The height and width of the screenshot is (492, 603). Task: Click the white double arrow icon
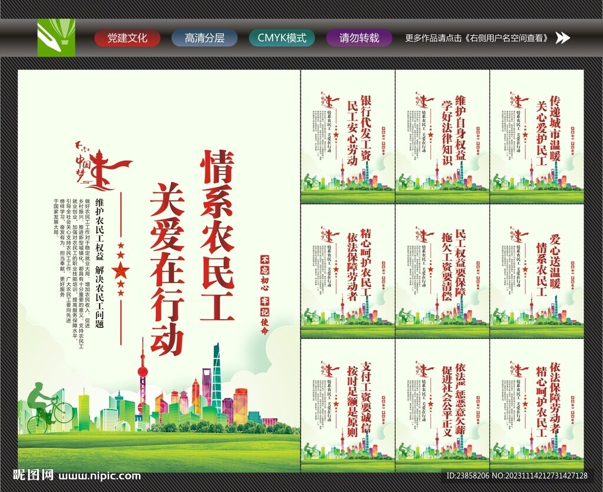coord(563,38)
